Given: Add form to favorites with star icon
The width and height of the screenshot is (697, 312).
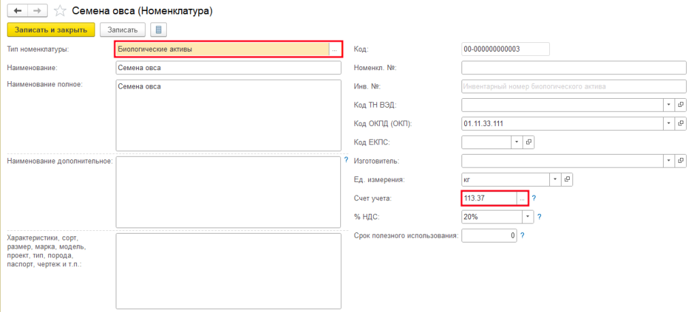Looking at the screenshot, I should pyautogui.click(x=61, y=11).
